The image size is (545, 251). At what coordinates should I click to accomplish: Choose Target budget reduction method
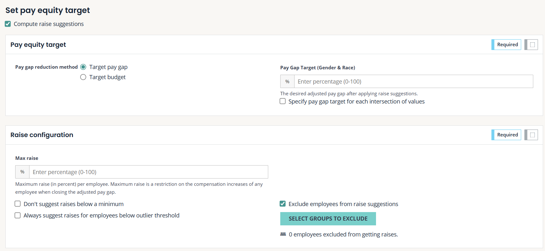pyautogui.click(x=83, y=77)
